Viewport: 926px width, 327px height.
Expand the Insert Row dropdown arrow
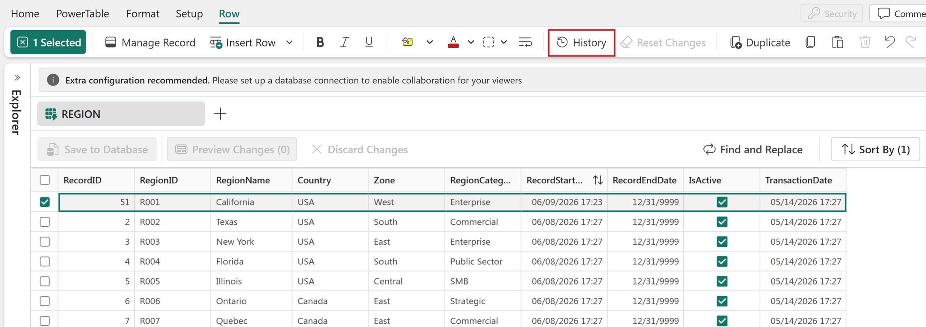click(x=289, y=42)
